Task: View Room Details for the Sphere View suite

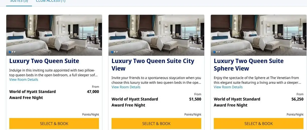Action: point(228,87)
